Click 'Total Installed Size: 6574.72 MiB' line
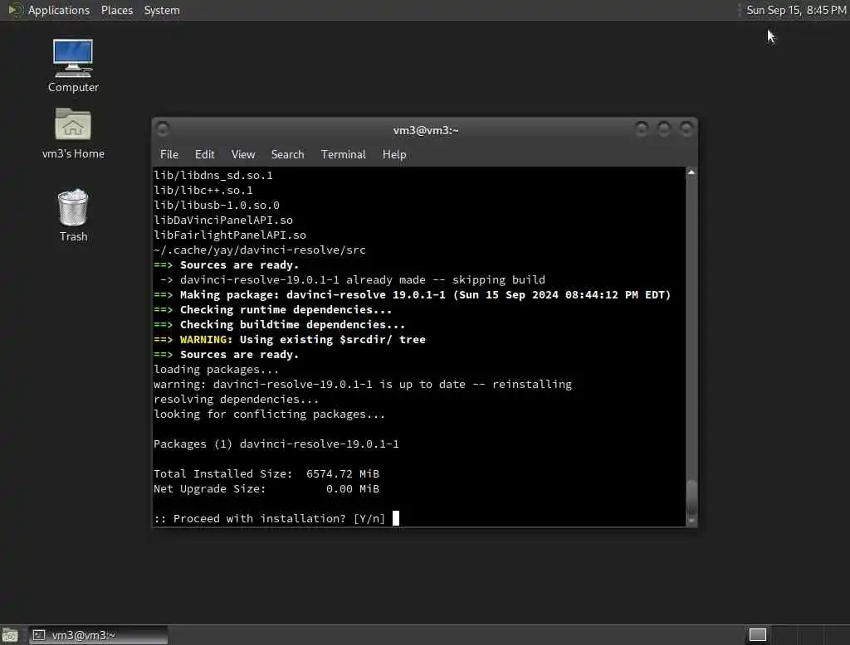The image size is (850, 645). (x=266, y=474)
